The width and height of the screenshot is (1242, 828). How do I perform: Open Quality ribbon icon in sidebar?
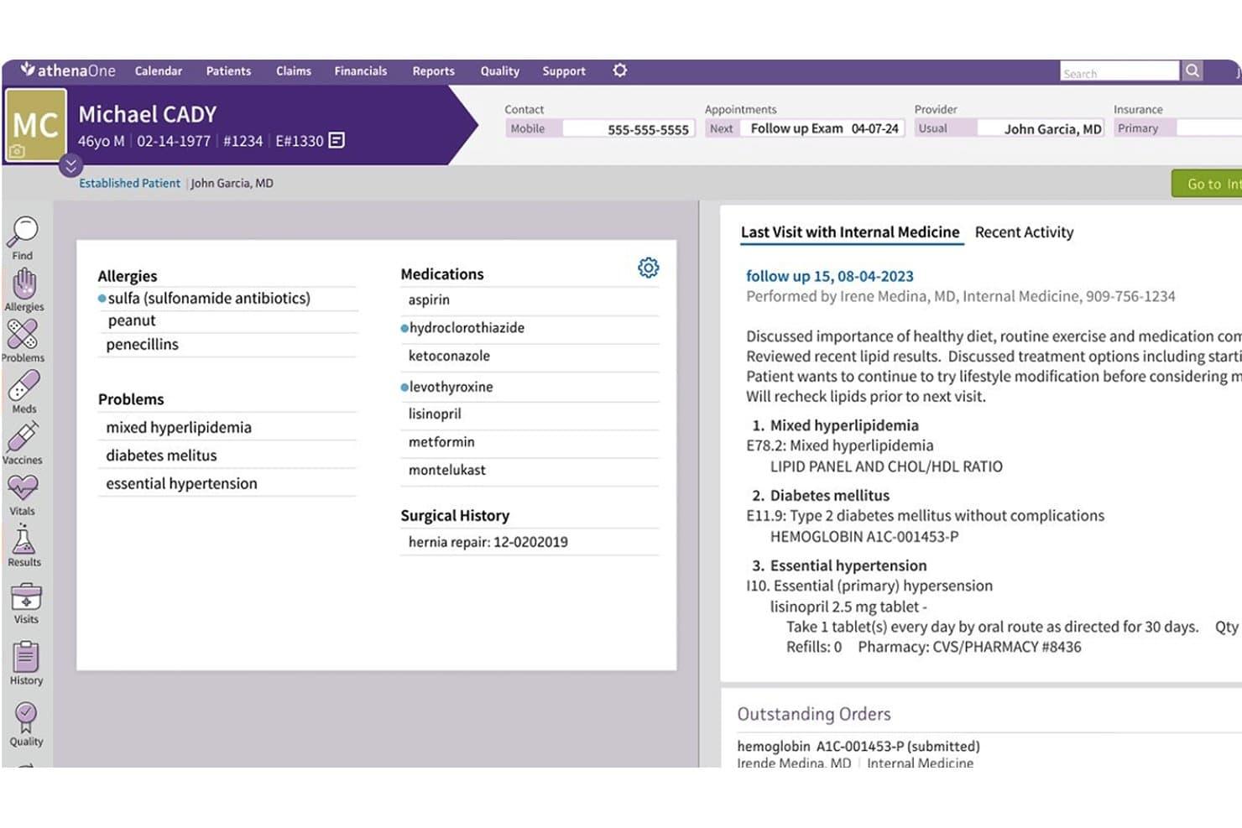click(x=26, y=716)
